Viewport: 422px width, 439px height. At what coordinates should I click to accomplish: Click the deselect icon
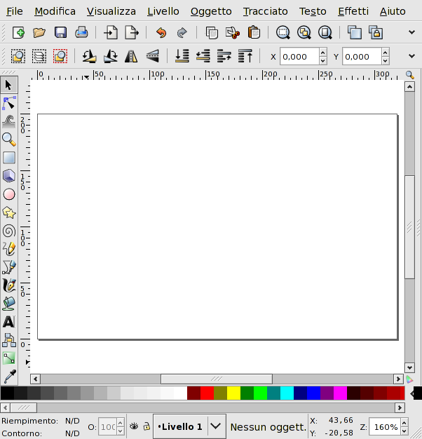point(60,56)
